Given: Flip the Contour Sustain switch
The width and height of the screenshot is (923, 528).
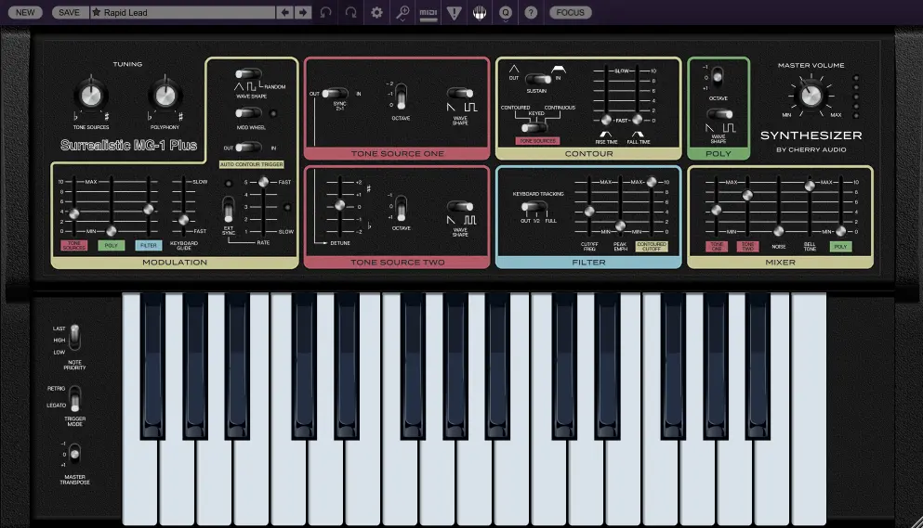Looking at the screenshot, I should [x=537, y=80].
